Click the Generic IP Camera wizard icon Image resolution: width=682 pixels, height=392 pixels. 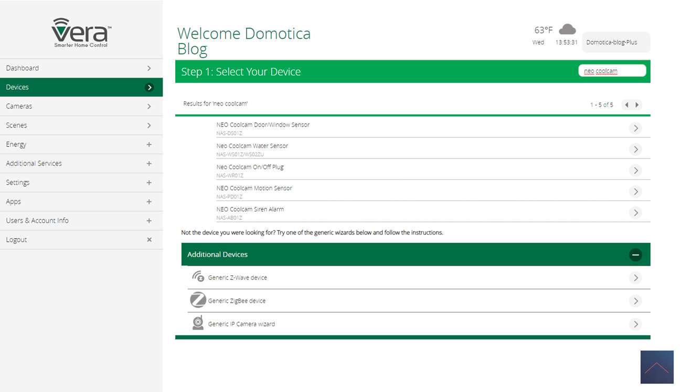[x=198, y=323]
